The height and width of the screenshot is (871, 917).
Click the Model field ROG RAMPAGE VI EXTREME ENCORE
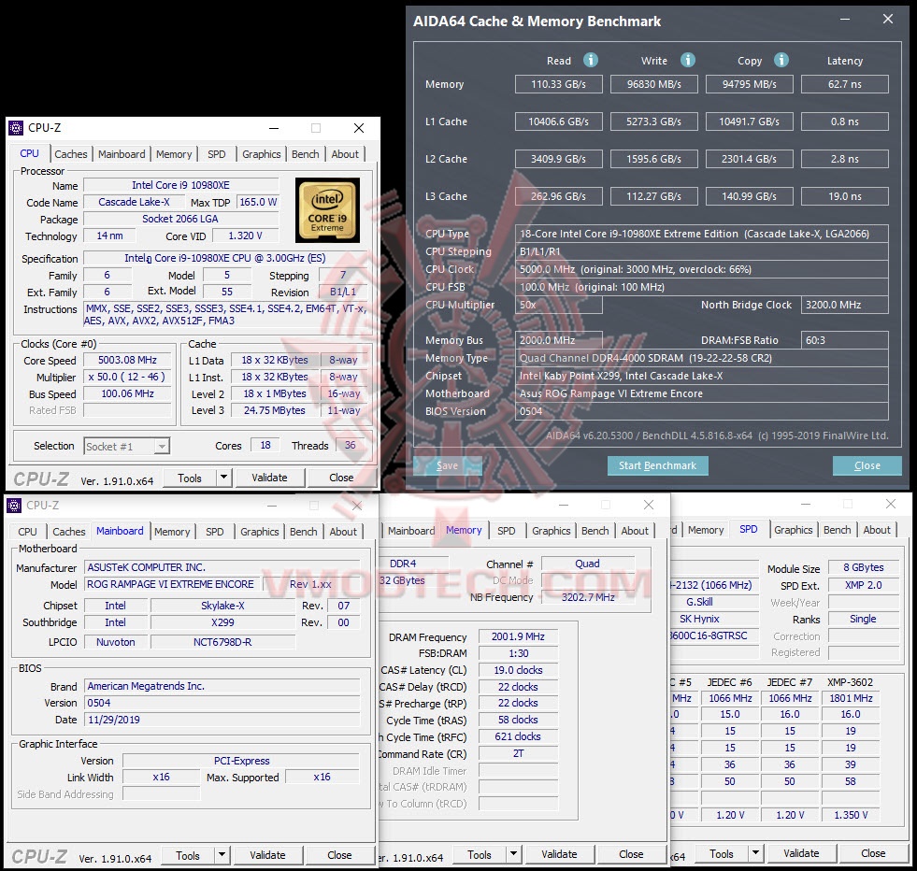pyautogui.click(x=171, y=584)
